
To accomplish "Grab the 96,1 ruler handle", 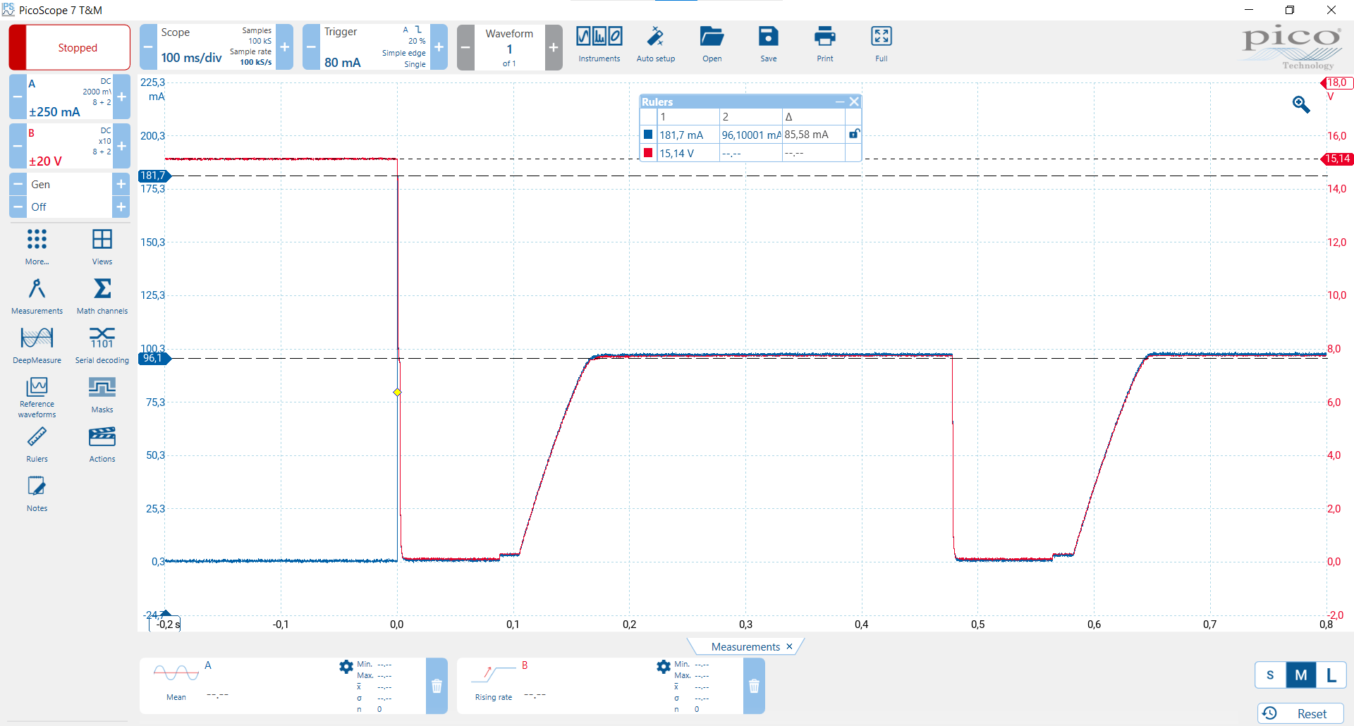I will (154, 358).
